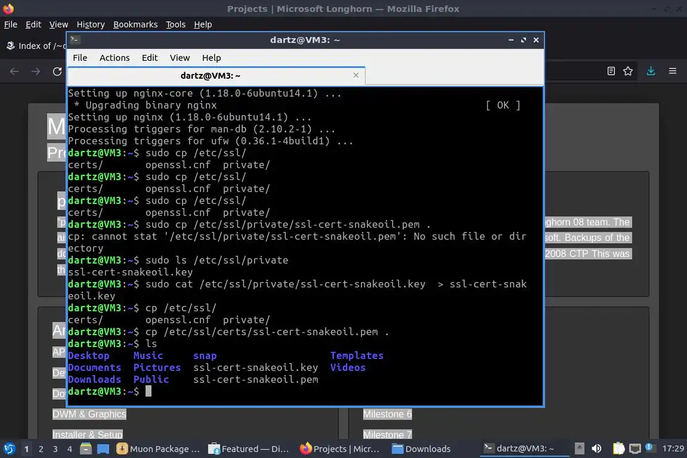The height and width of the screenshot is (458, 687).
Task: Click Firefox logo in the title bar
Action: [x=8, y=8]
